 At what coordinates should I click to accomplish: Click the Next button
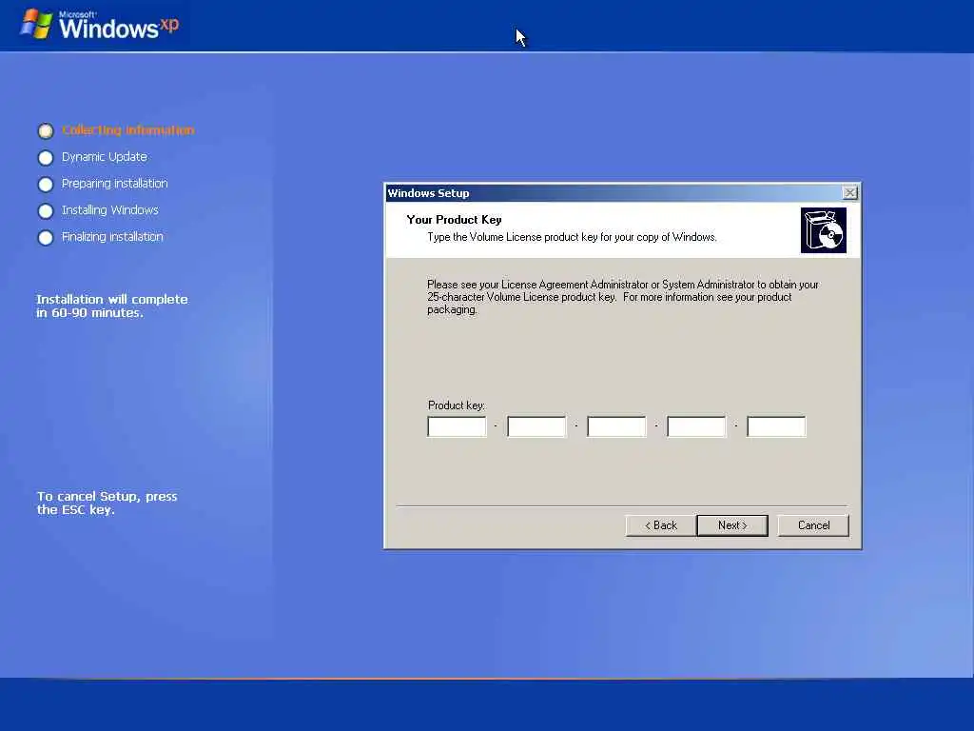(732, 525)
